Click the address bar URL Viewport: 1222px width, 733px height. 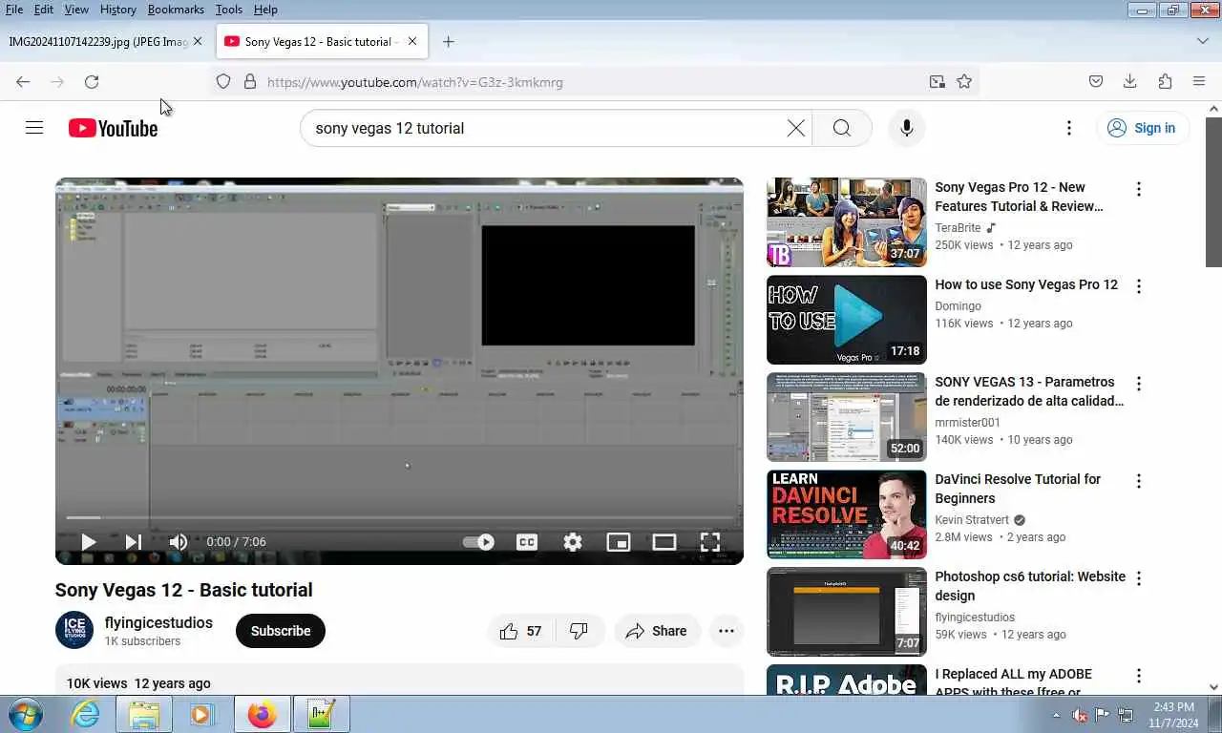coord(415,82)
